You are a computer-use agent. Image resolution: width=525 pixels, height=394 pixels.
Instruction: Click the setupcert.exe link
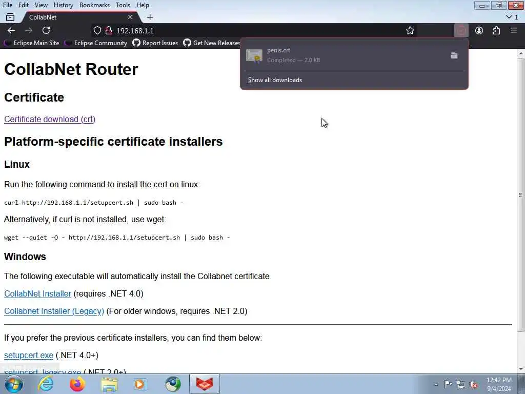(x=29, y=356)
